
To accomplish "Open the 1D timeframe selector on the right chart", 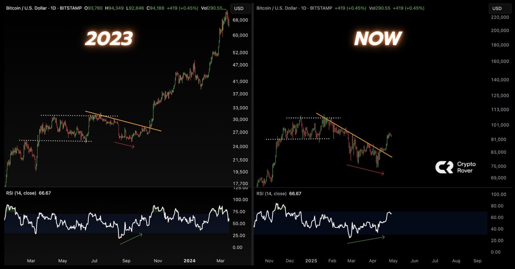I will 303,8.
